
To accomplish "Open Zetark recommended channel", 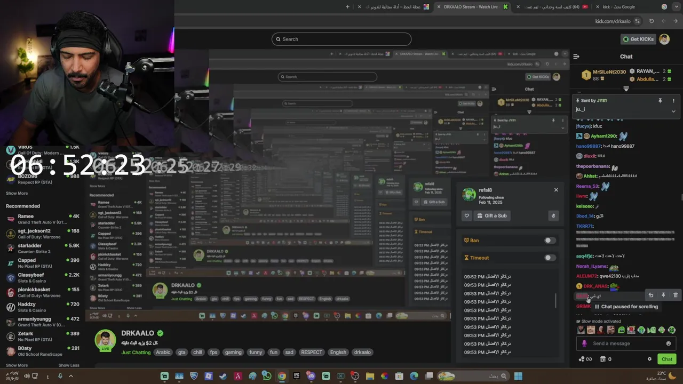I will pos(43,337).
